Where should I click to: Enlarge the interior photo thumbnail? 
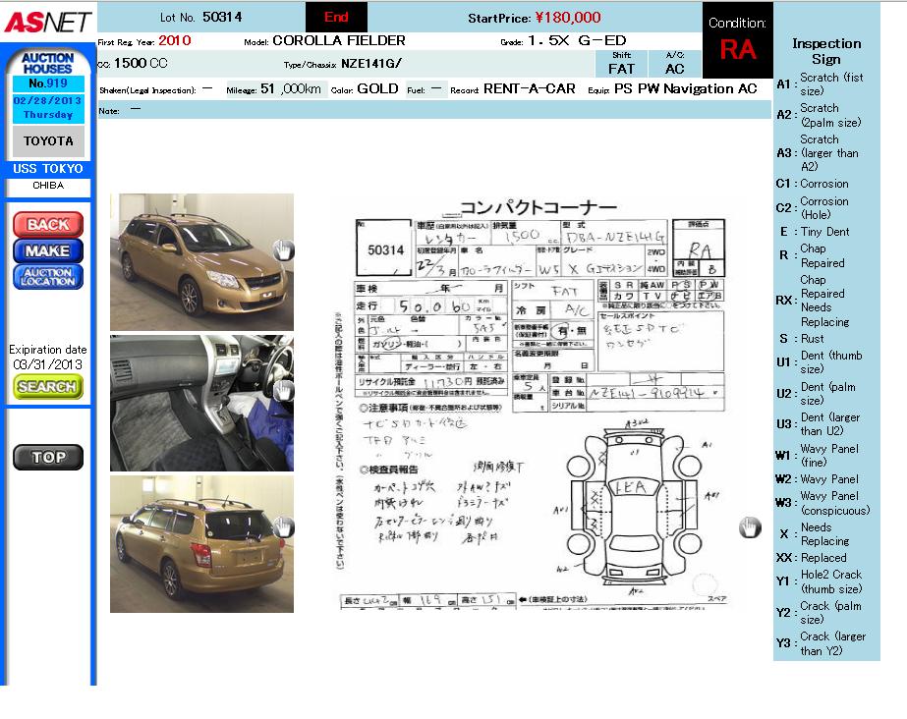(x=200, y=403)
